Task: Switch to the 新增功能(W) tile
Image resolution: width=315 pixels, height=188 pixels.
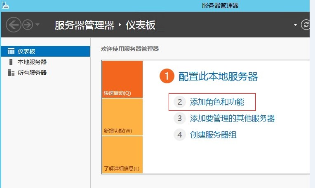Action: pos(122,117)
